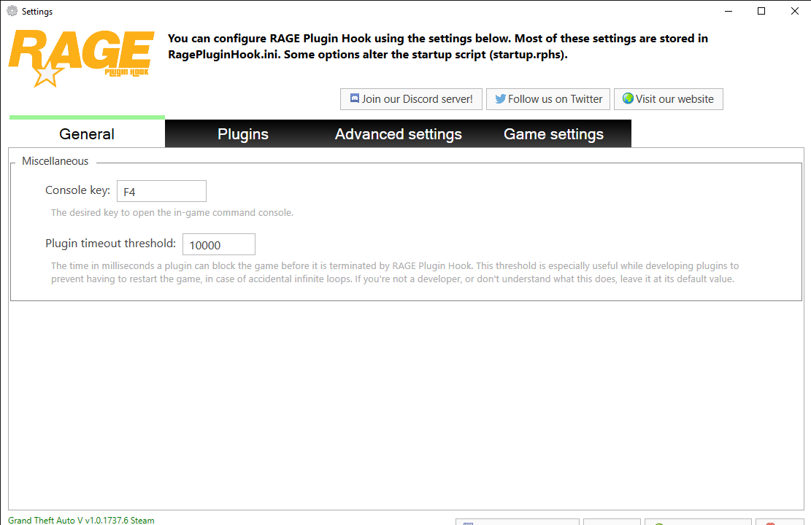
Task: Switch to the Plugins tab
Action: tap(243, 134)
